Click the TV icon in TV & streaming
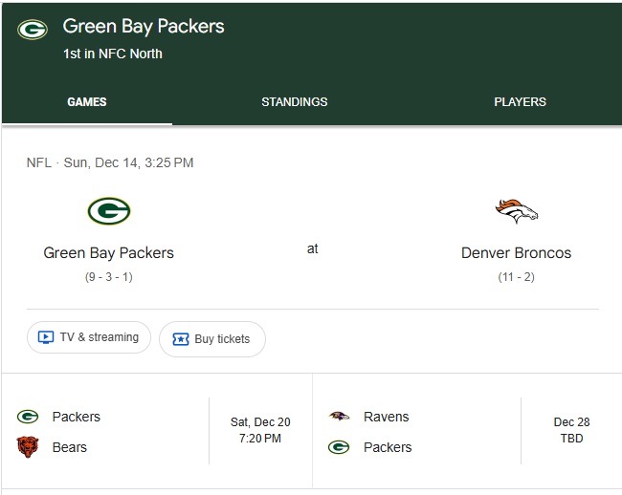Viewport: 622px width, 495px height. [x=45, y=337]
